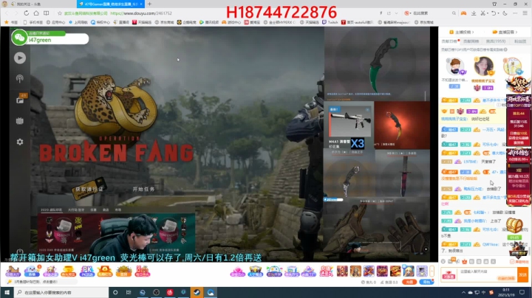532x298 pixels.
Task: Open the three-dot more options icon
Action: pos(515,13)
